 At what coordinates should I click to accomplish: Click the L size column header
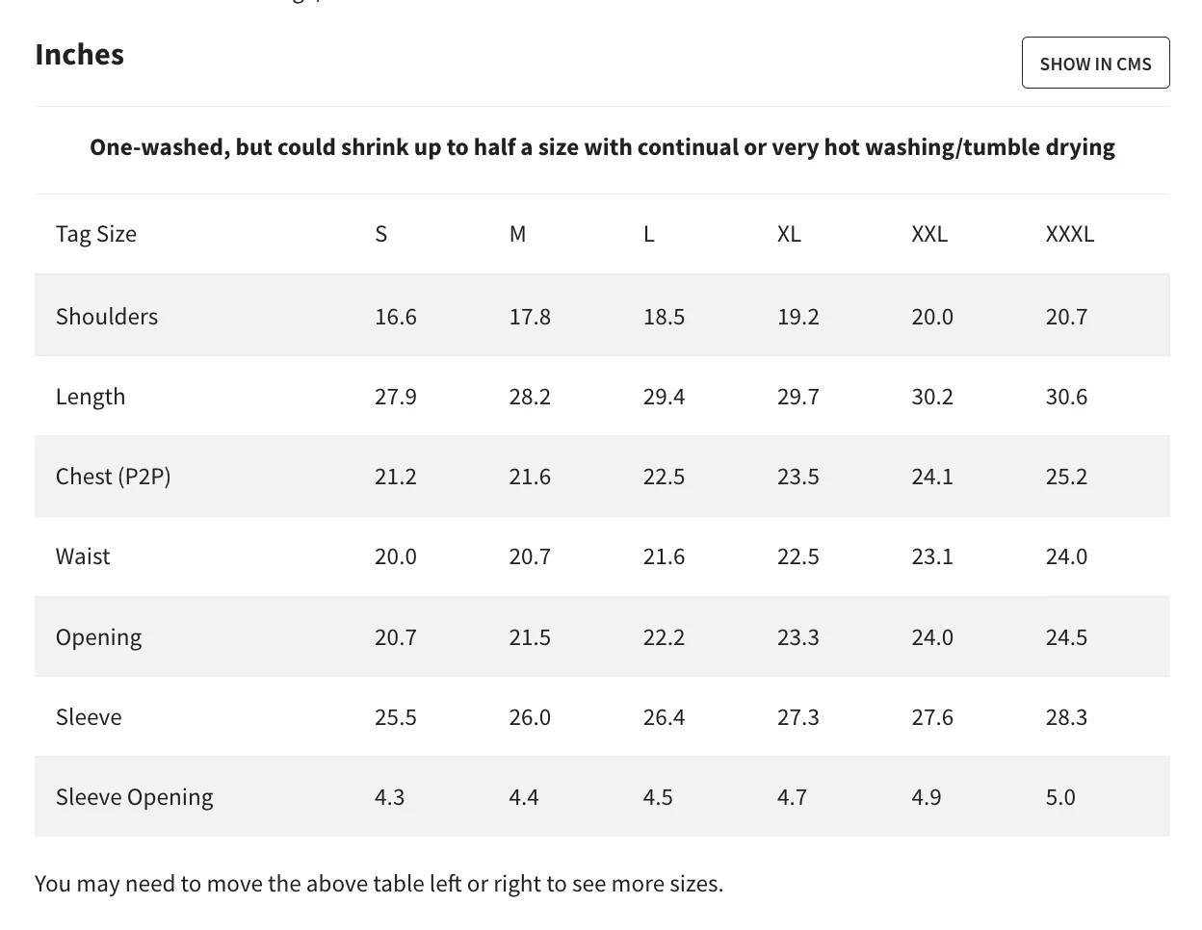click(x=649, y=234)
